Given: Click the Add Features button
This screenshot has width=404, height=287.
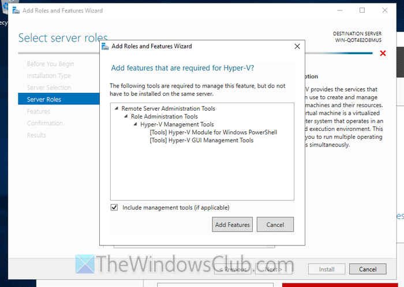Looking at the screenshot, I should click(x=232, y=225).
